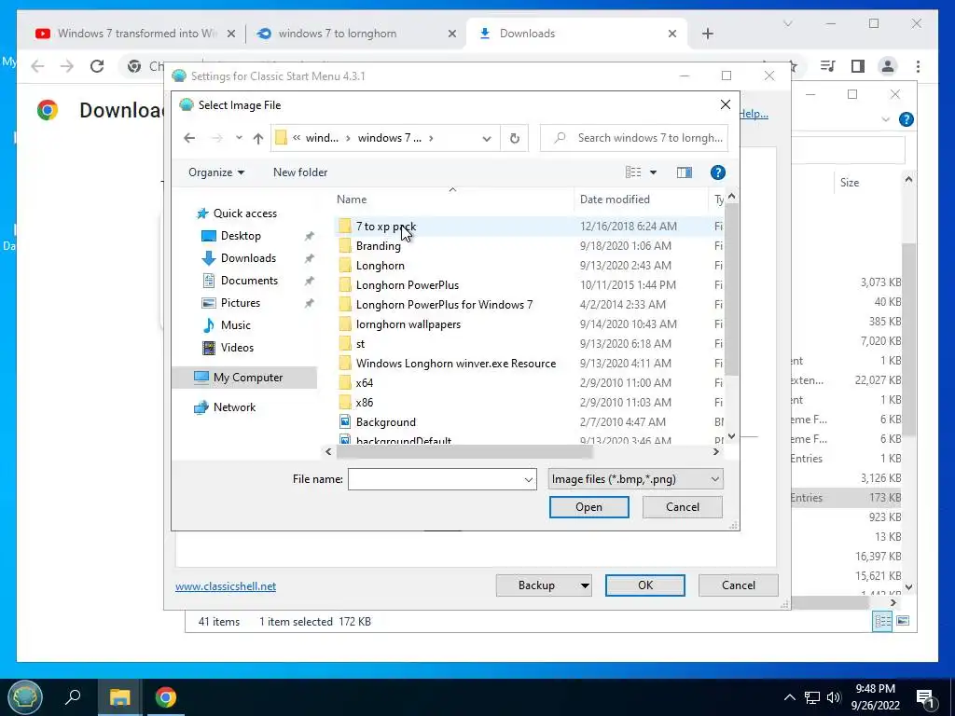This screenshot has width=955, height=716.
Task: Click the File name input field
Action: click(x=435, y=479)
